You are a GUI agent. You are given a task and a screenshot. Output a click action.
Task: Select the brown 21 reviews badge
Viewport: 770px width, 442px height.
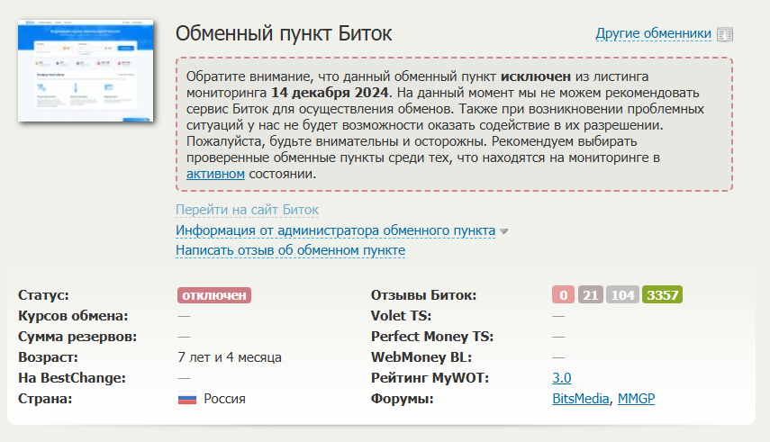(x=591, y=295)
